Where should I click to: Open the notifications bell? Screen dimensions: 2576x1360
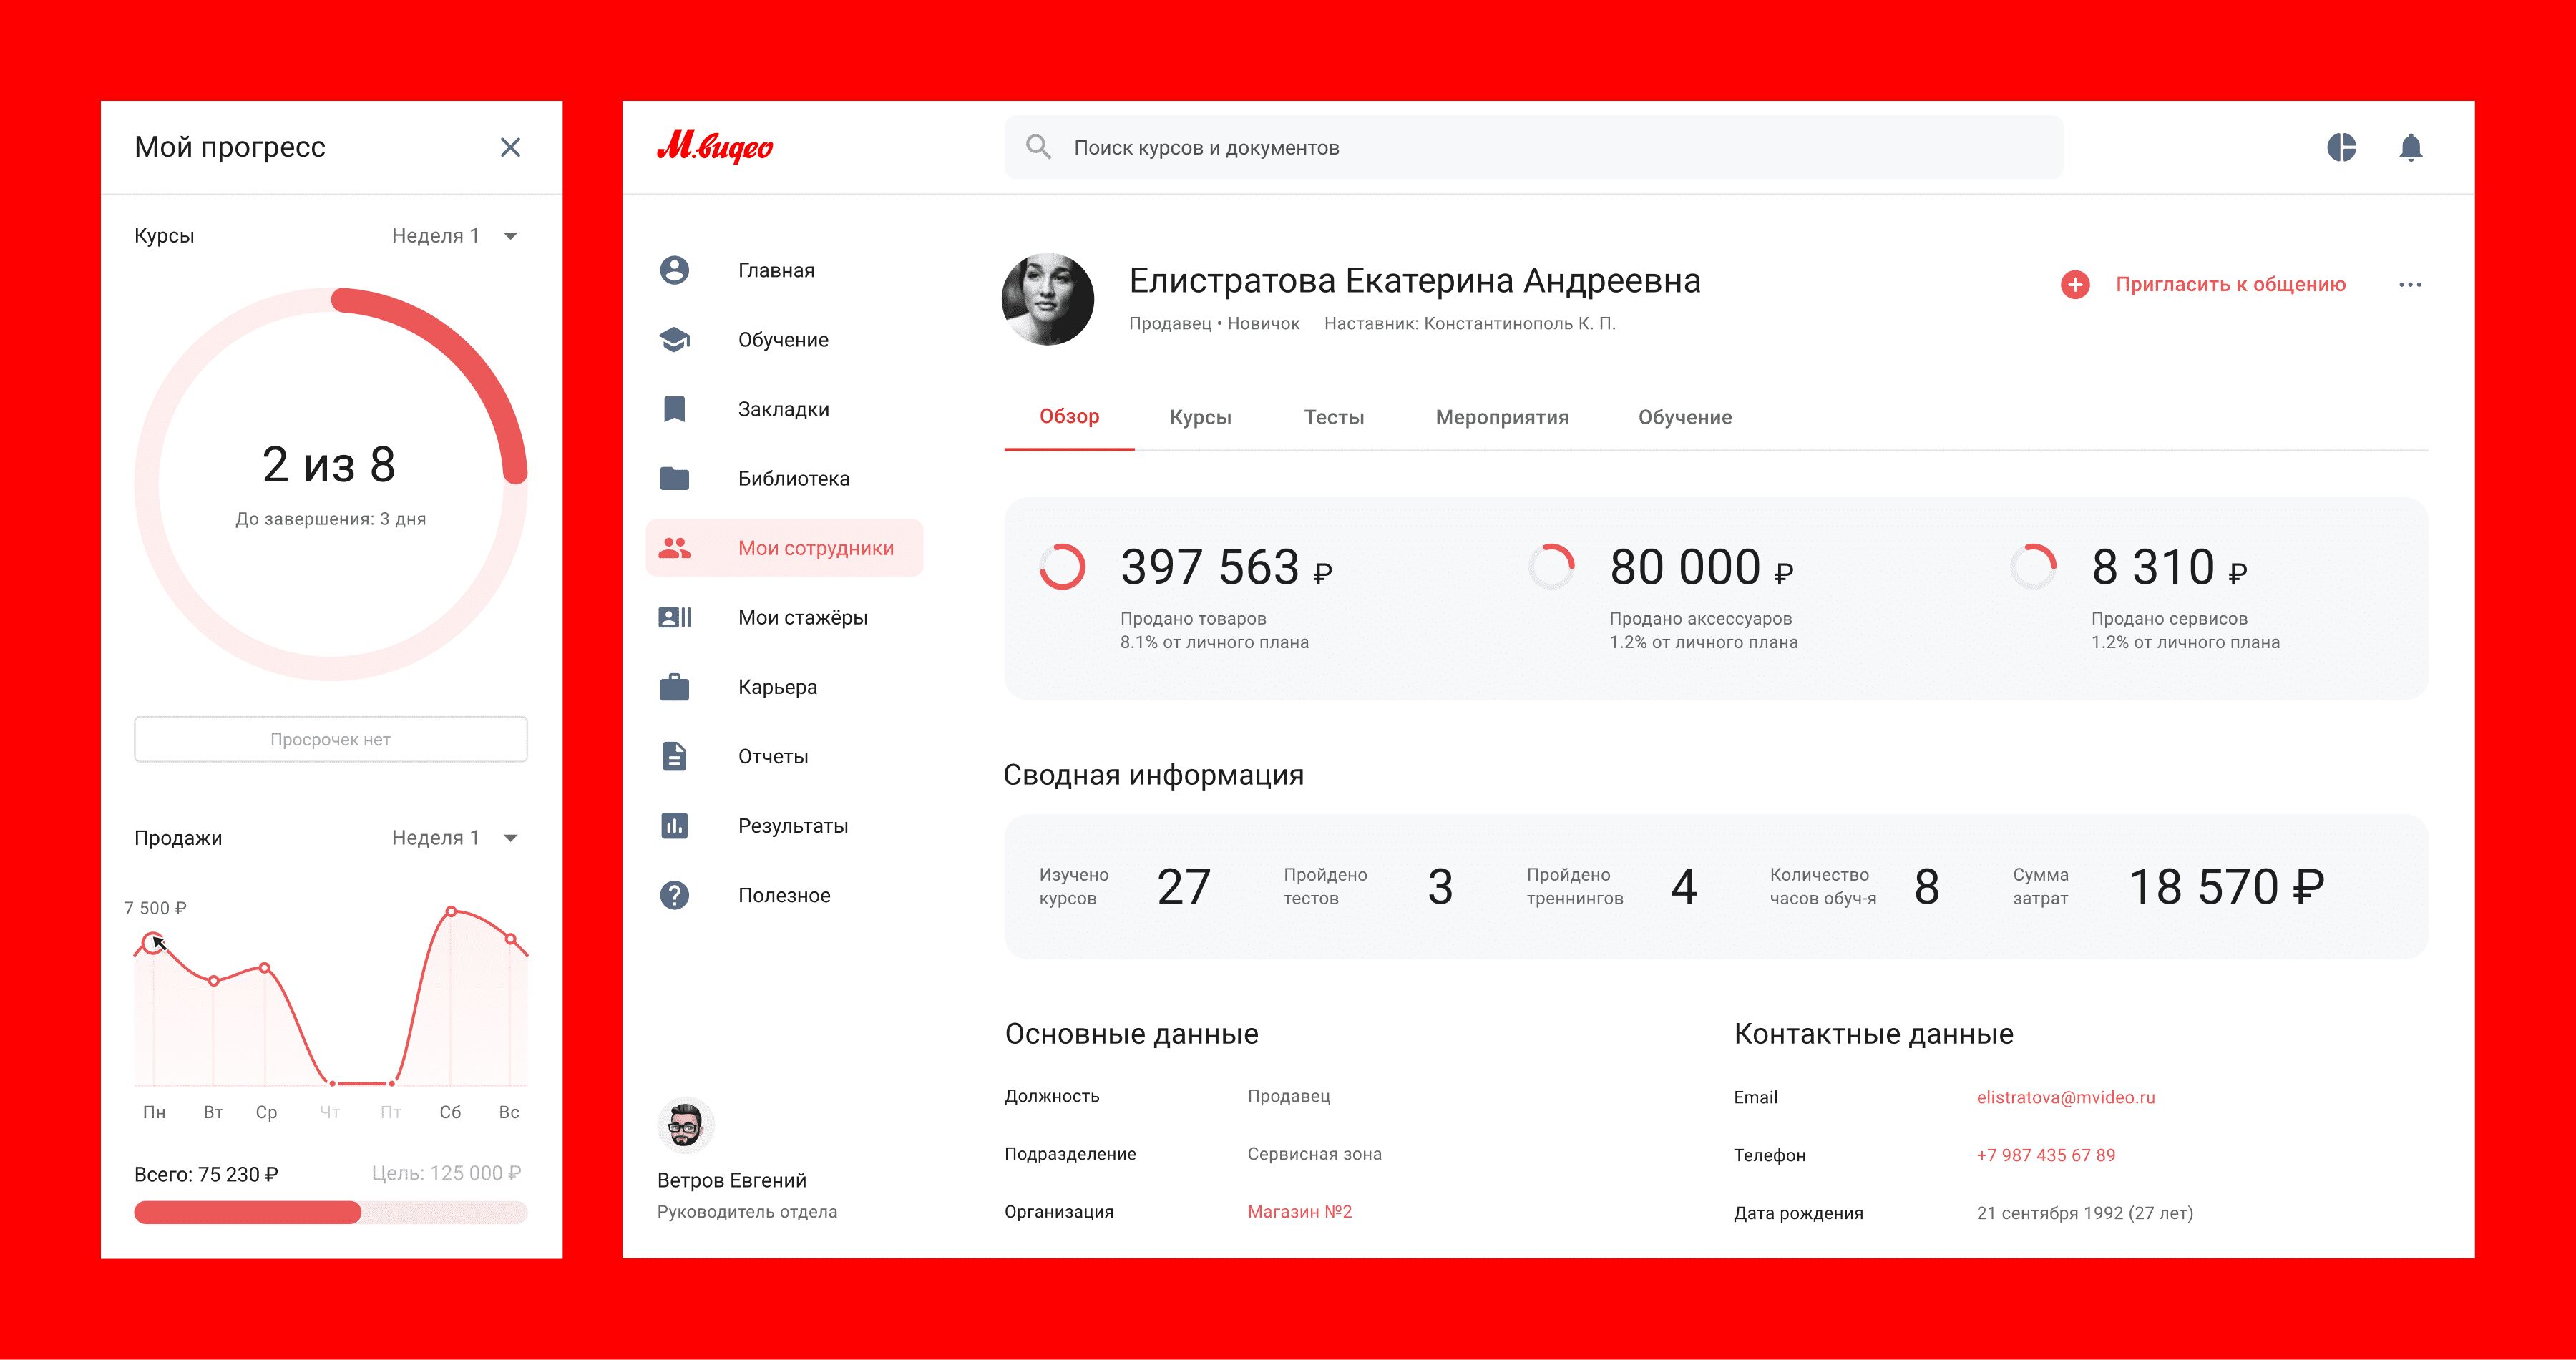pos(2410,147)
